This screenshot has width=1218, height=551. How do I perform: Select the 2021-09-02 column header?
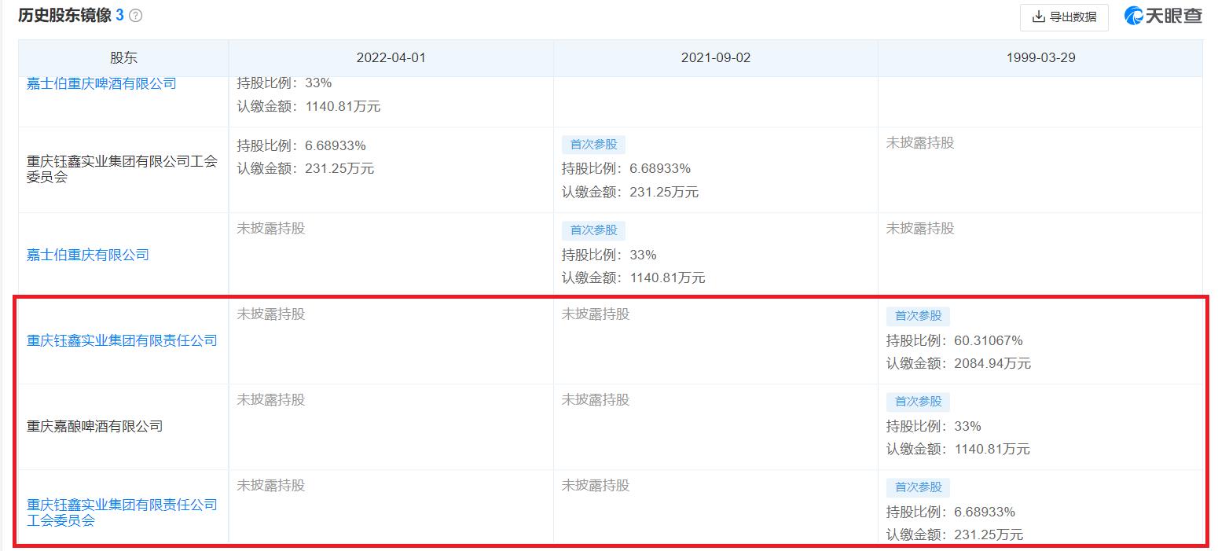[715, 58]
